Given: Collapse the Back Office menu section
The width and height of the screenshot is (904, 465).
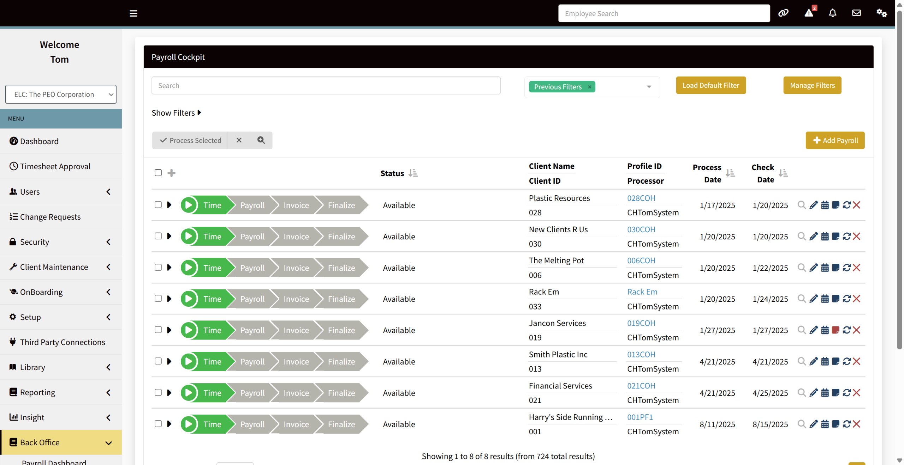Looking at the screenshot, I should coord(61,442).
